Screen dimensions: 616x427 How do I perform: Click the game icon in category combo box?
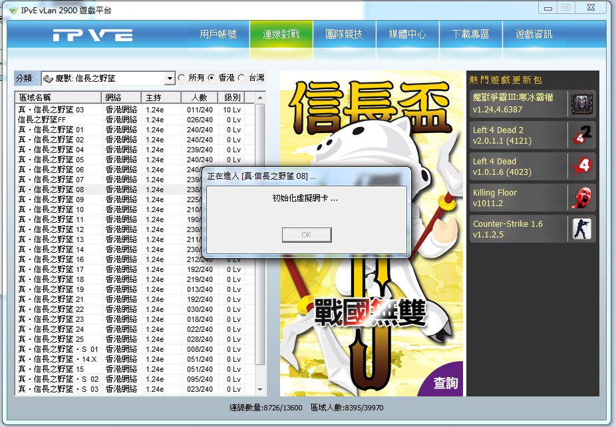(x=48, y=78)
